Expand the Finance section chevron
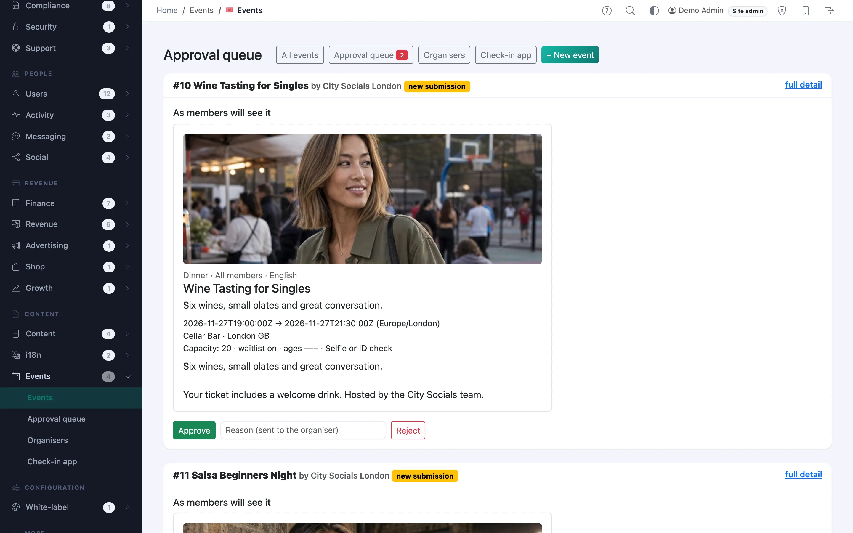 [x=127, y=203]
